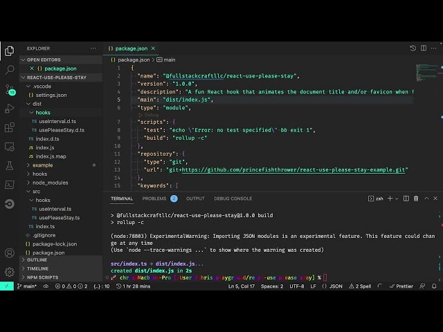Expand the OUTLINE section
The height and width of the screenshot is (332, 443).
61,260
